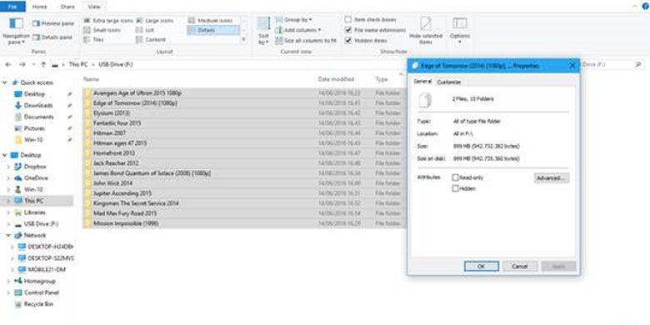Switch to Customize tab in Properties
The image size is (650, 325).
pos(448,82)
